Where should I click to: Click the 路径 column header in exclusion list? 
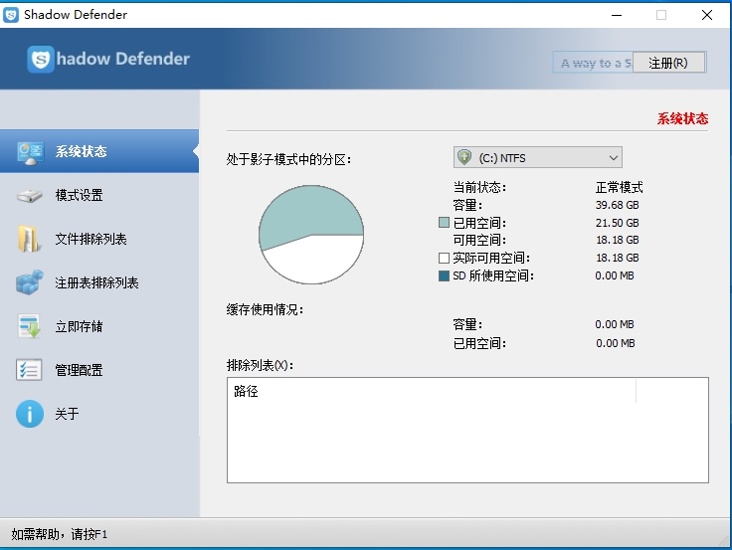click(x=432, y=391)
